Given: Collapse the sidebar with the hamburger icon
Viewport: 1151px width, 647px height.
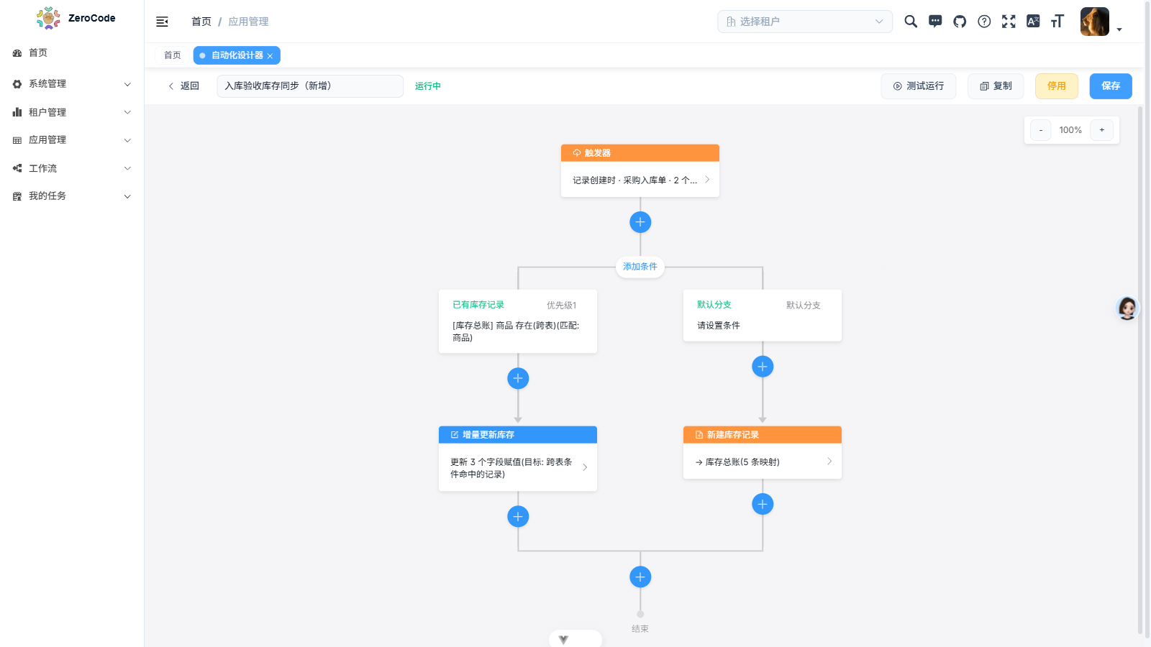Looking at the screenshot, I should click(162, 22).
